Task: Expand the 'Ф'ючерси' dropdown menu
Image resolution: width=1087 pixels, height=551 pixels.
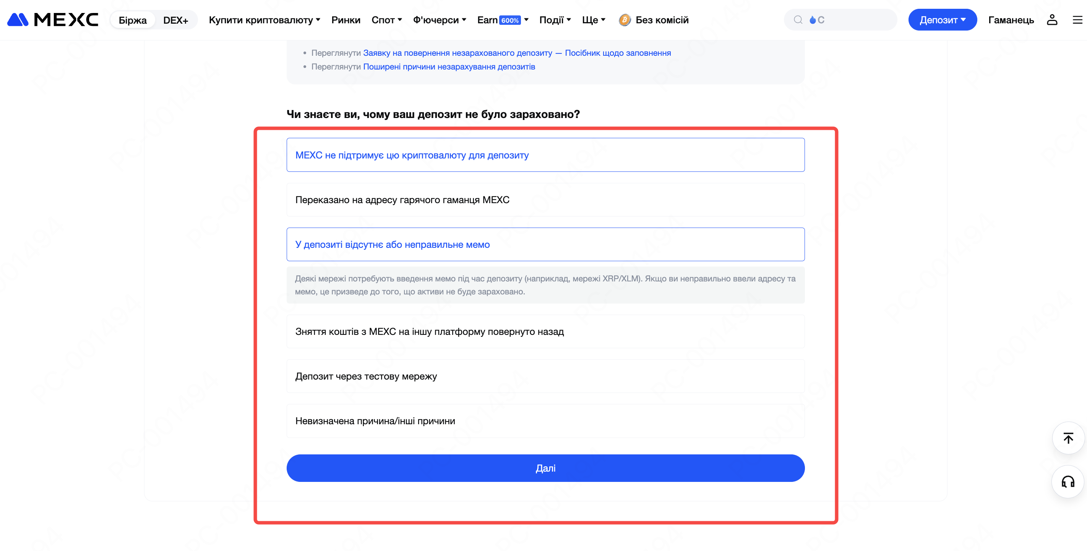Action: pyautogui.click(x=439, y=20)
